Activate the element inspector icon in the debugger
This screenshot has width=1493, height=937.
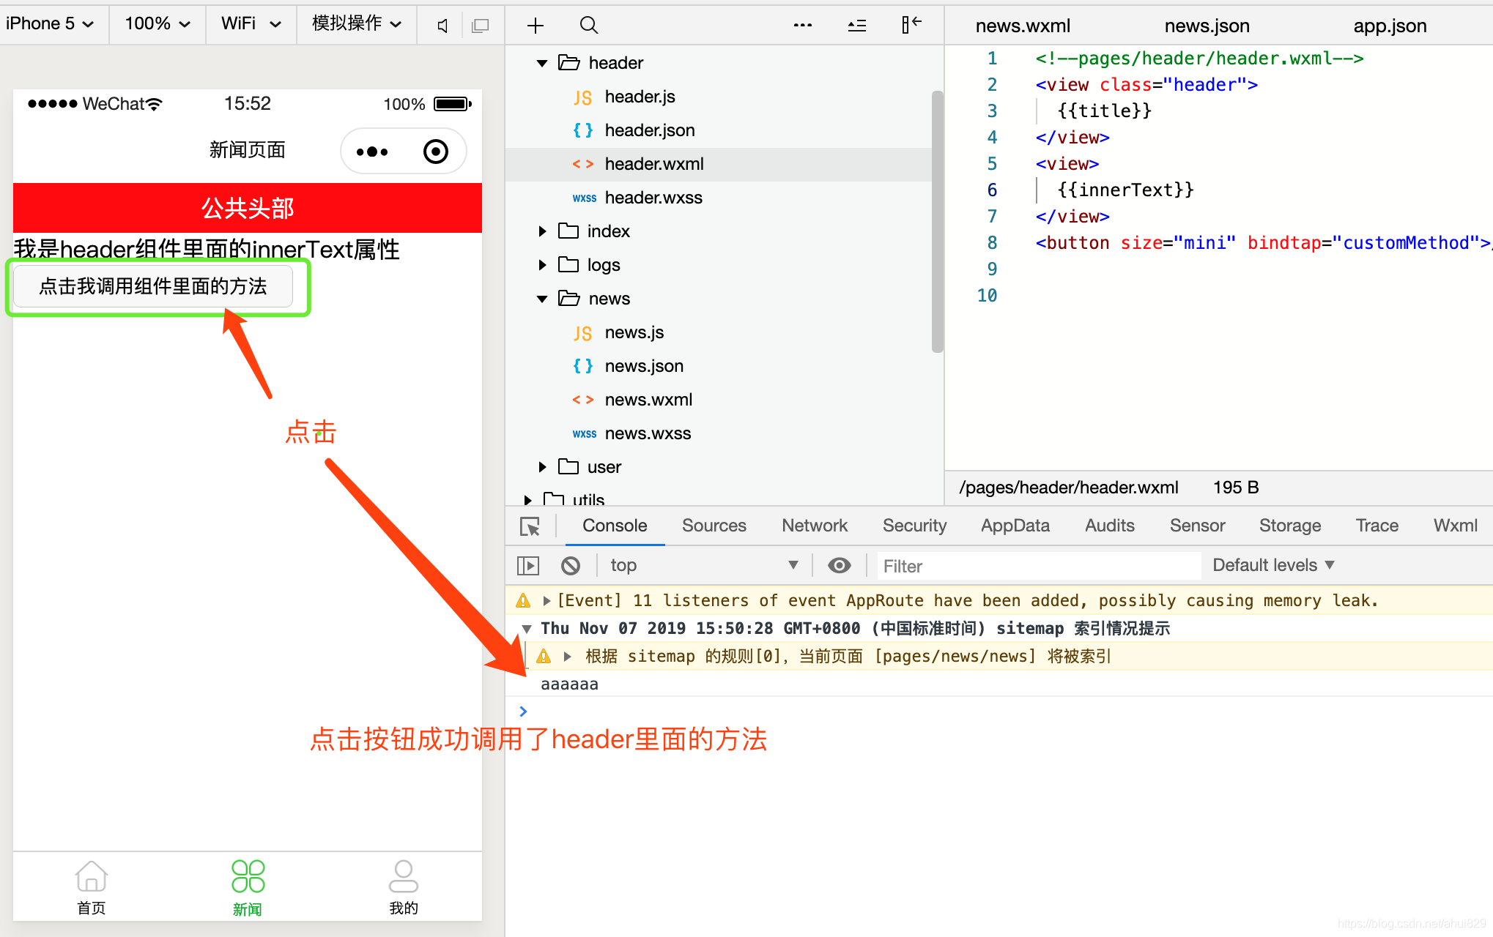[529, 526]
